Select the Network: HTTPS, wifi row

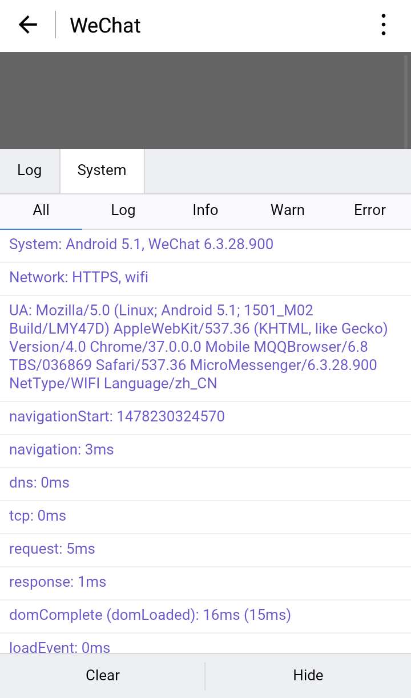pyautogui.click(x=205, y=279)
